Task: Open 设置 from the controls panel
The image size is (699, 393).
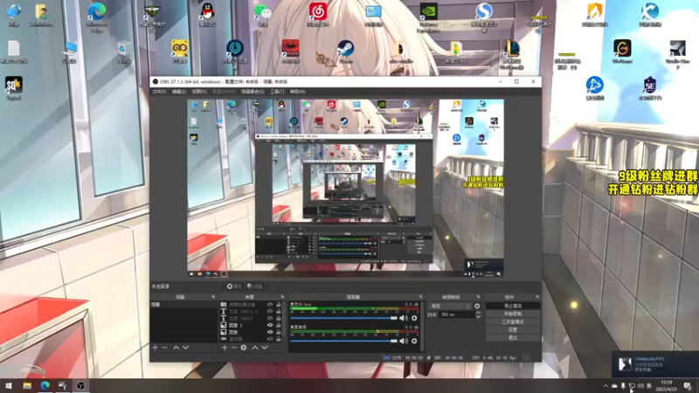Action: point(513,330)
